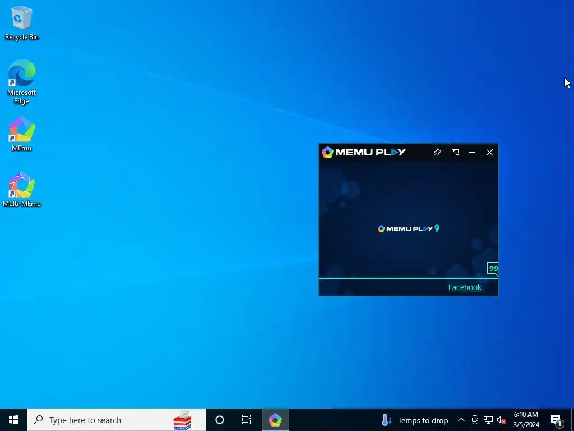Open Cortana from the taskbar
The width and height of the screenshot is (574, 431).
click(x=220, y=420)
